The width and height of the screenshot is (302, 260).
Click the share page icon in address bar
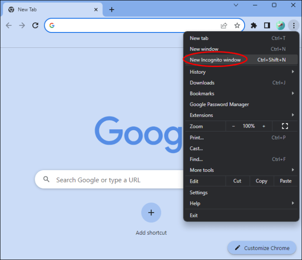224,25
